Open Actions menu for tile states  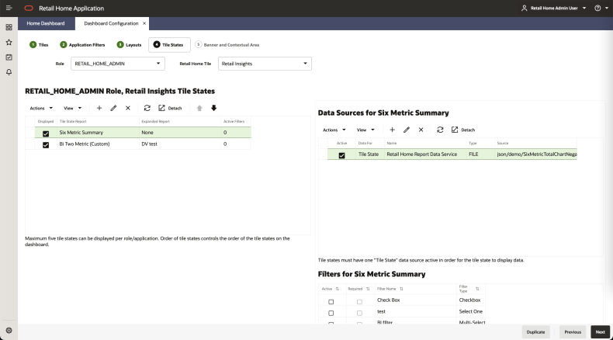coord(41,108)
